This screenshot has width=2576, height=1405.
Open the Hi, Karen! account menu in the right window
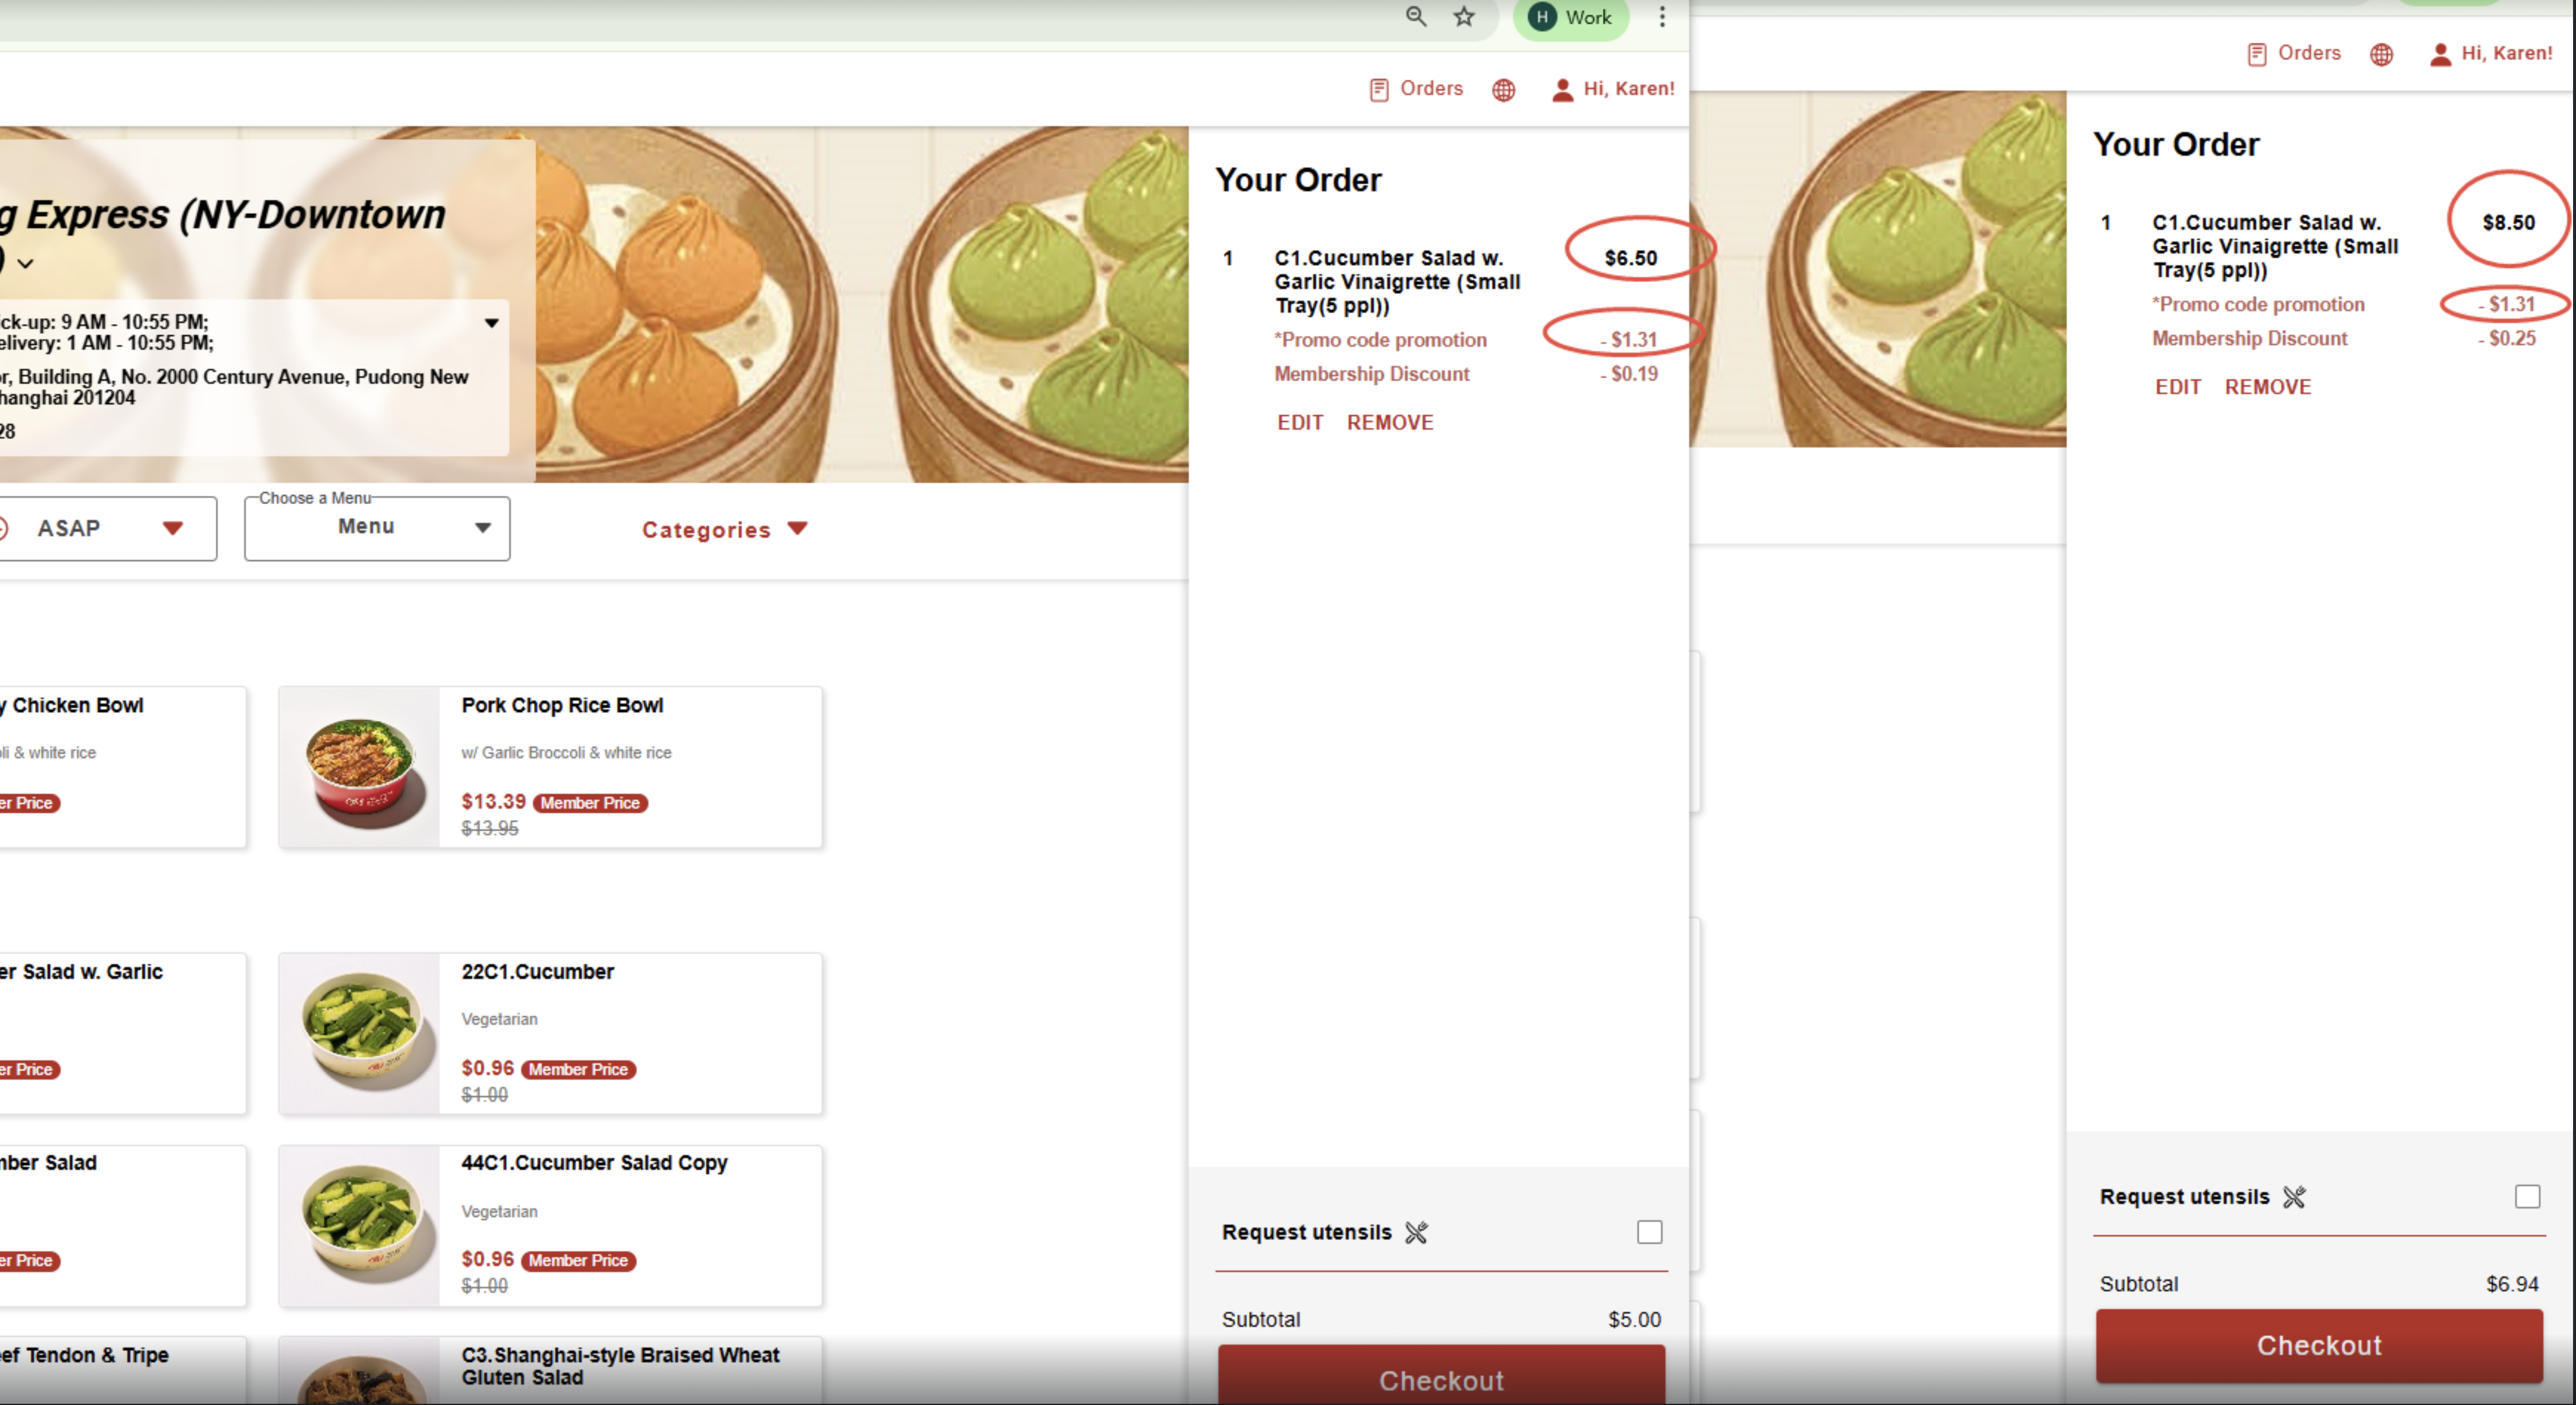click(2491, 53)
